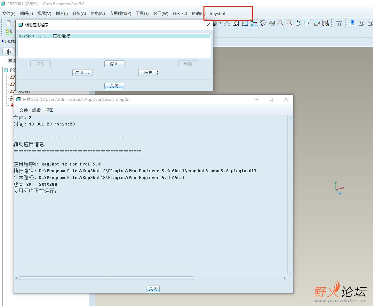Viewport: 373px width, 306px height.
Task: Click the horizontal scrollbar in 信息窗口
Action: tap(106, 278)
